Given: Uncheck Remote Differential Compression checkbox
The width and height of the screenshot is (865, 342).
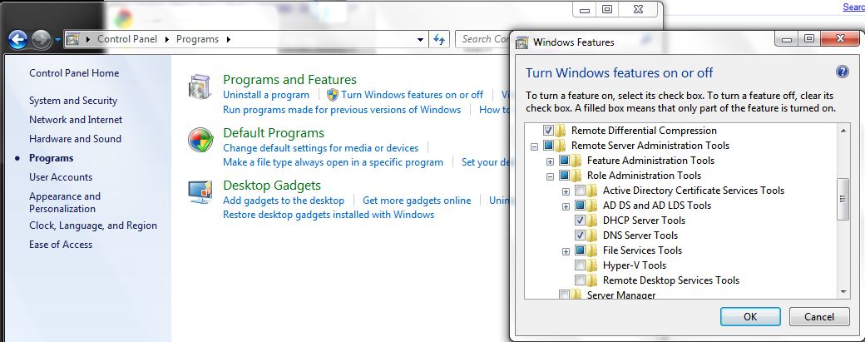Looking at the screenshot, I should [x=548, y=131].
